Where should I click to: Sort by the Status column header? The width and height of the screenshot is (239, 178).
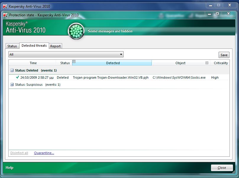pos(65,63)
